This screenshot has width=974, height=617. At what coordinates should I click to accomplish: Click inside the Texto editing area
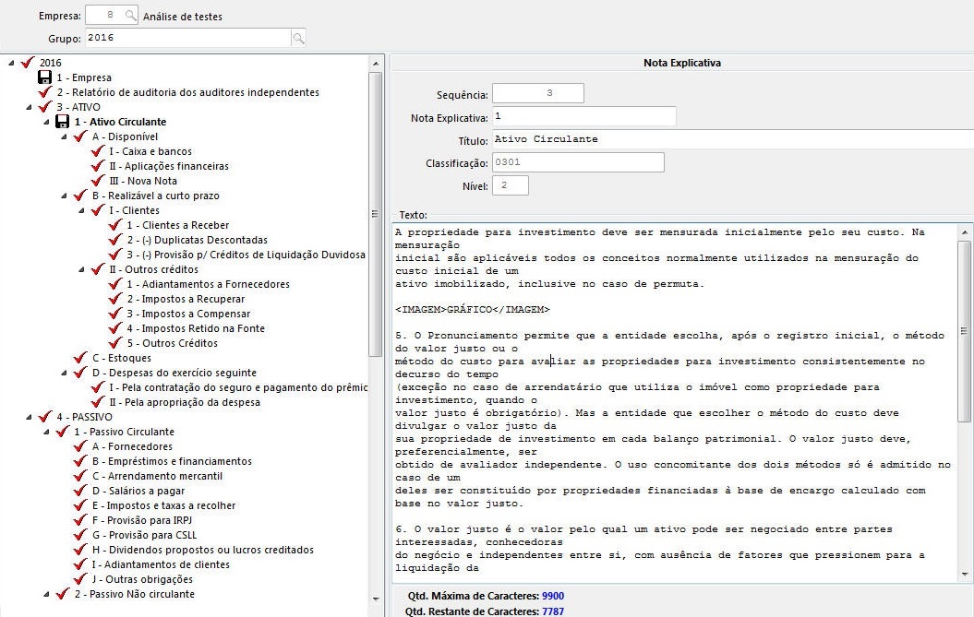(675, 402)
